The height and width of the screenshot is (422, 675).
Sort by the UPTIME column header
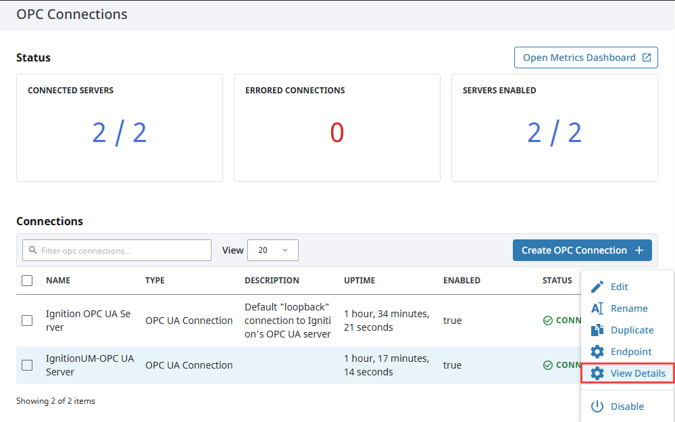point(359,280)
